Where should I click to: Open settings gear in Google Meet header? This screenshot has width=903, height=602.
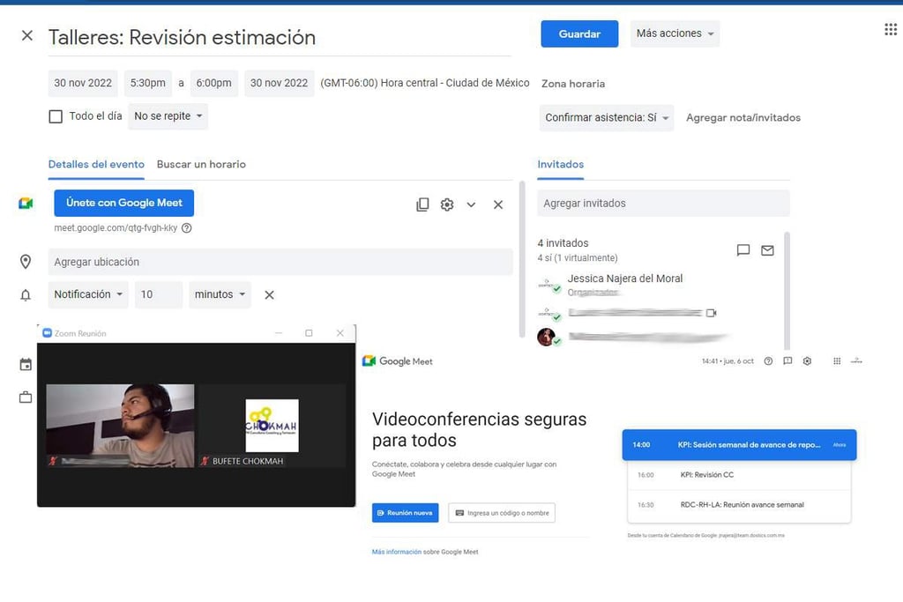point(807,360)
